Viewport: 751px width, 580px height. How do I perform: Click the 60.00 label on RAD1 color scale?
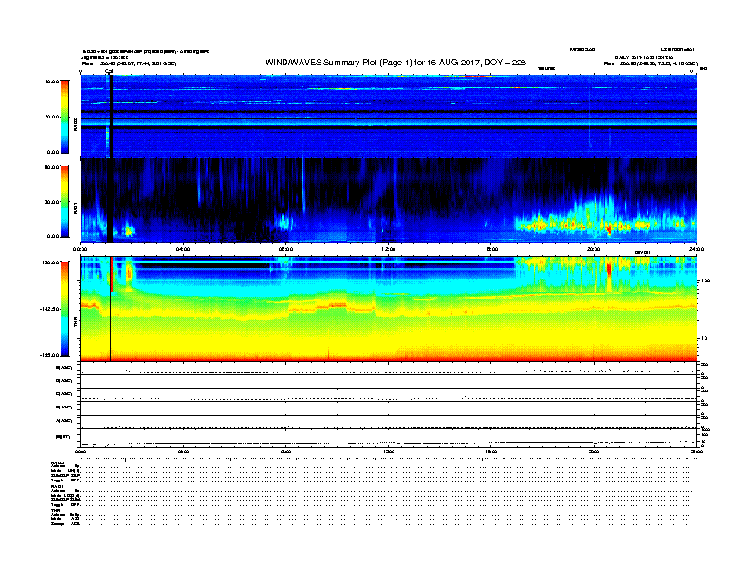coord(51,167)
